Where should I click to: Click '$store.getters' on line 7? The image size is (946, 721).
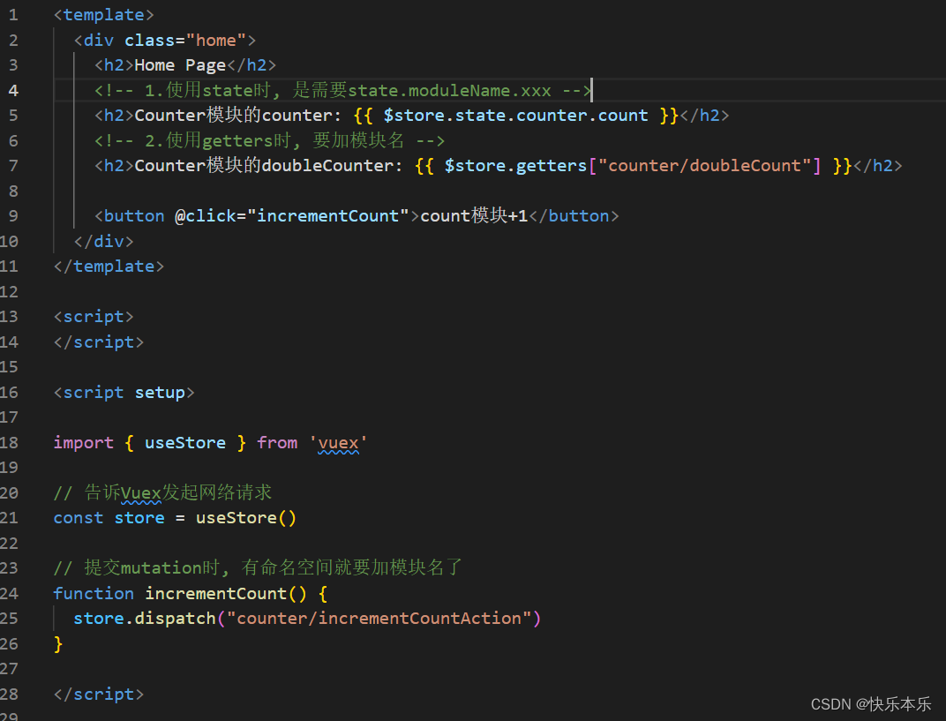click(x=516, y=166)
